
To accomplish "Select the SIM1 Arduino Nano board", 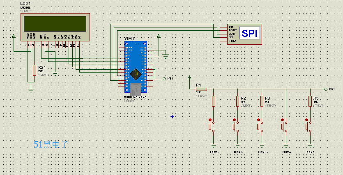I will (136, 67).
